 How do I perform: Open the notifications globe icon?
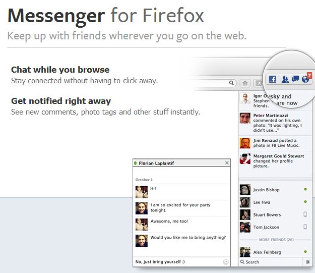point(305,79)
